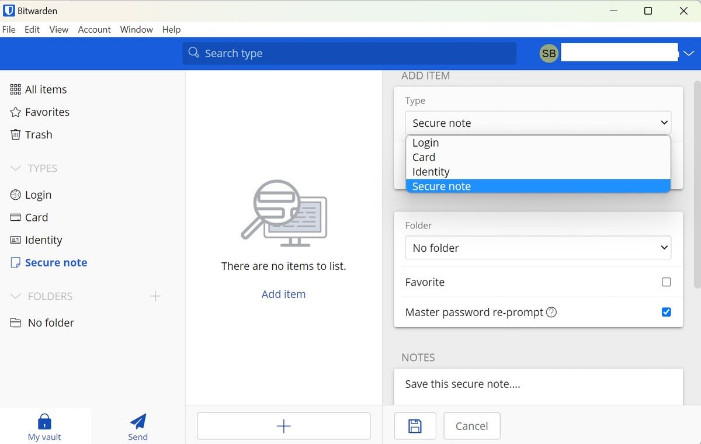Click the search magnifier icon
Image resolution: width=701 pixels, height=444 pixels.
point(194,53)
